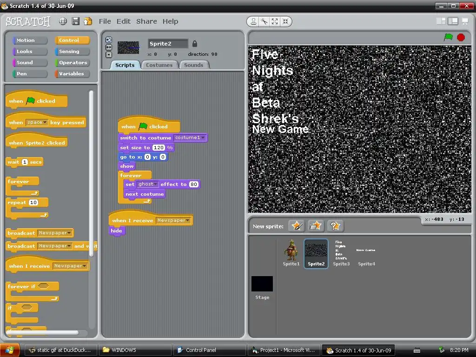This screenshot has height=357, width=476.
Task: Open the Edit menu
Action: pos(124,21)
